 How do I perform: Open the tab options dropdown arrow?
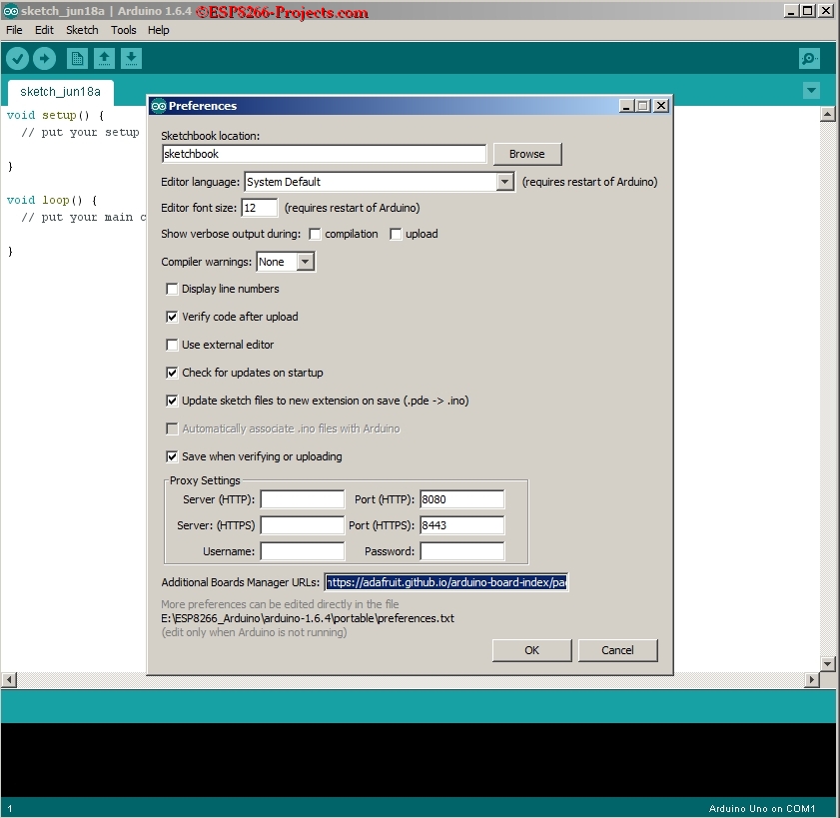point(811,90)
